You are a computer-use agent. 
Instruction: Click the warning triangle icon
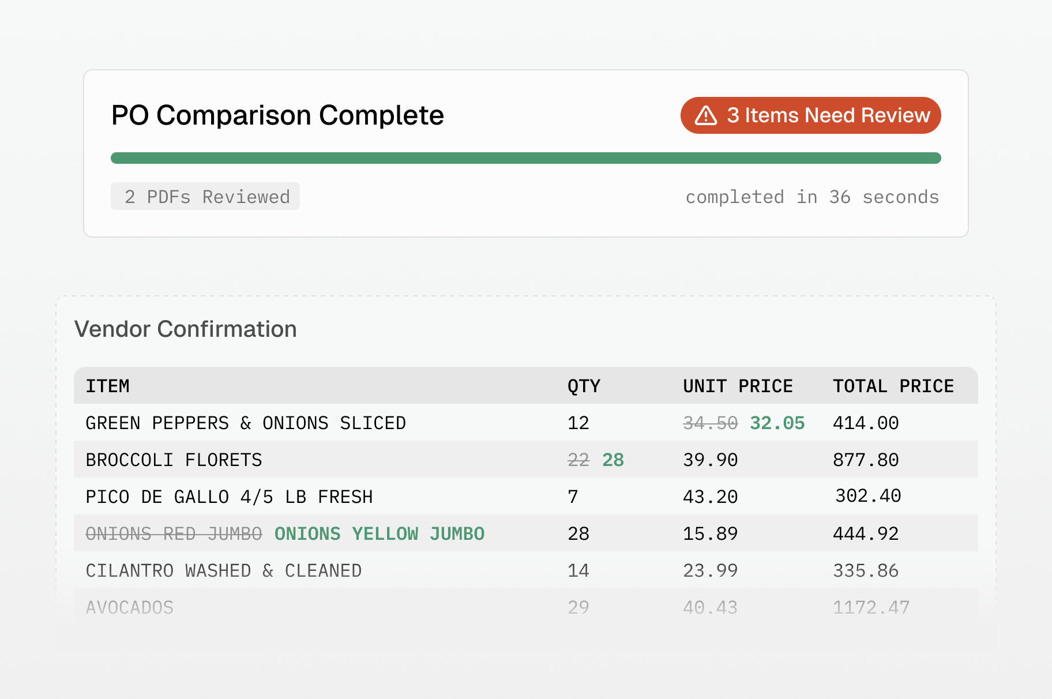(705, 115)
